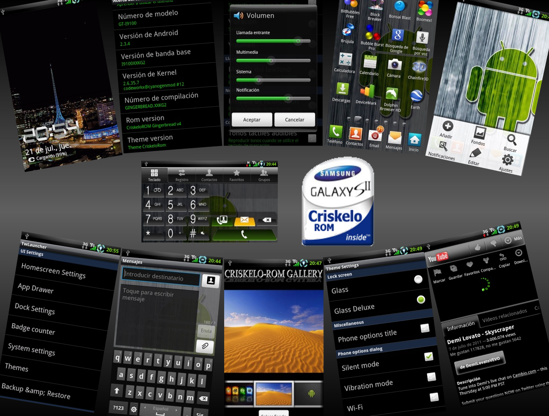Tap the Teléfono dock icon

click(335, 133)
